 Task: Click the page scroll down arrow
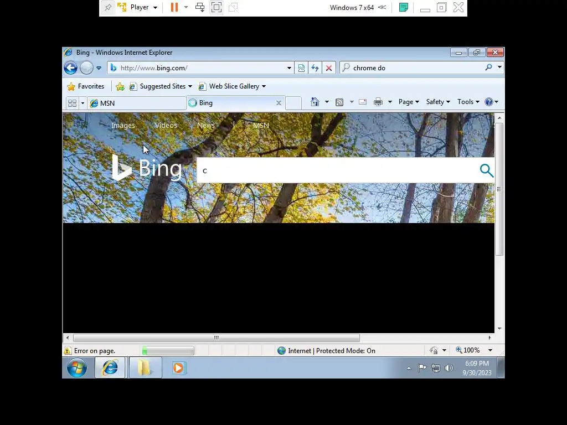499,329
